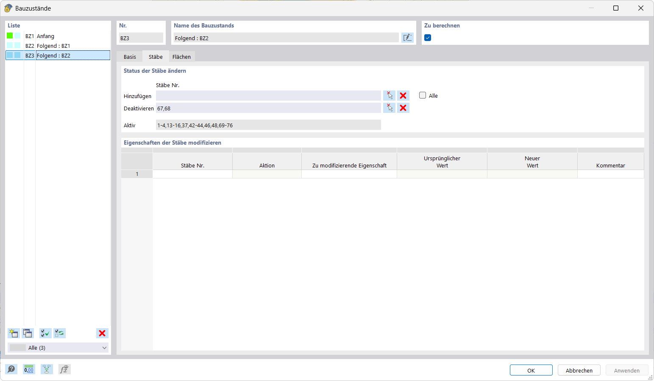The width and height of the screenshot is (654, 381).
Task: Open the name editor via the pencil icon
Action: tap(407, 38)
